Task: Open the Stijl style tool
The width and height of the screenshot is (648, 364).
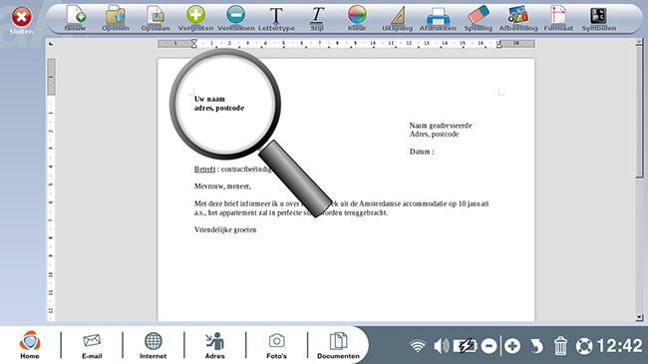Action: [x=317, y=19]
